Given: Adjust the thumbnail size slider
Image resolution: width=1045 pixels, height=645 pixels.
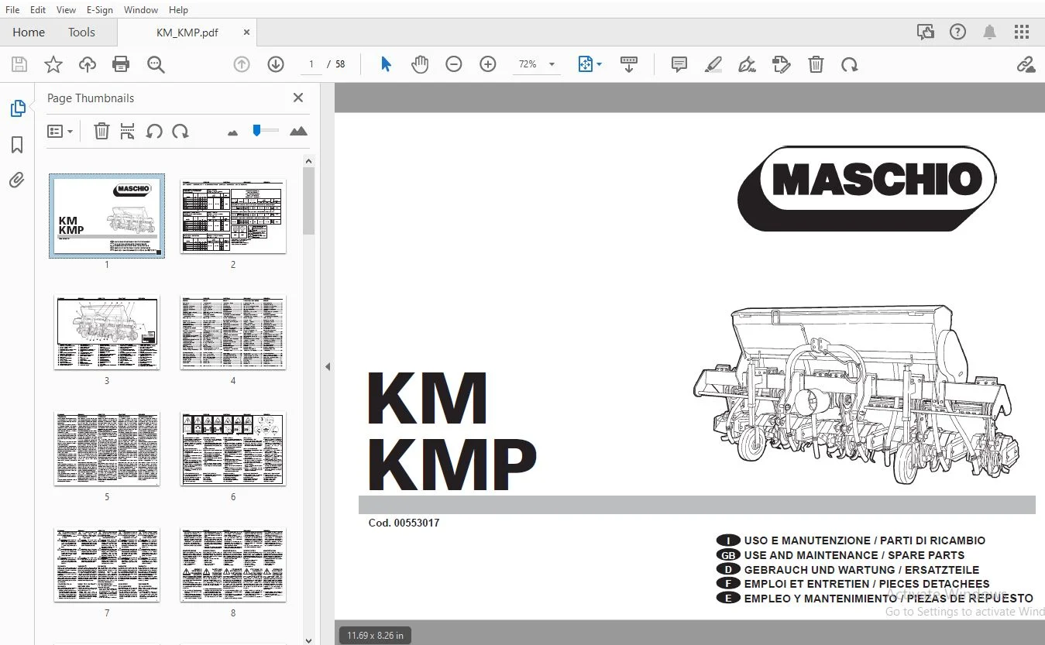Looking at the screenshot, I should point(265,132).
